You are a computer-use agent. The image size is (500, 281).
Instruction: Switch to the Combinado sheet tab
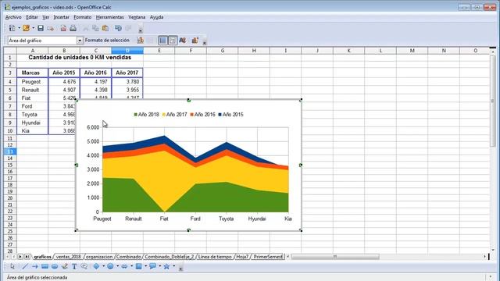coord(128,257)
